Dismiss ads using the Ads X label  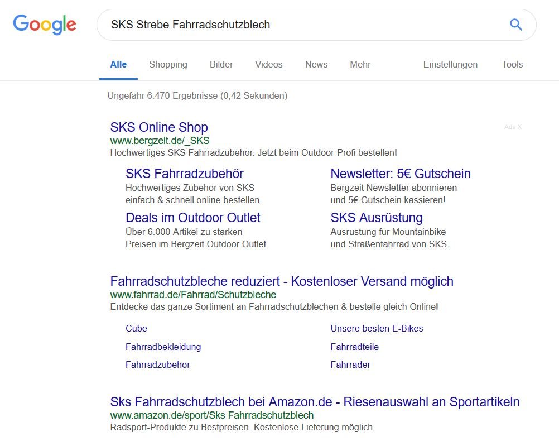513,127
